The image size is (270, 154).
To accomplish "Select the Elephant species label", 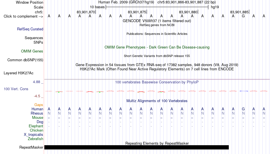I will (x=36, y=126).
